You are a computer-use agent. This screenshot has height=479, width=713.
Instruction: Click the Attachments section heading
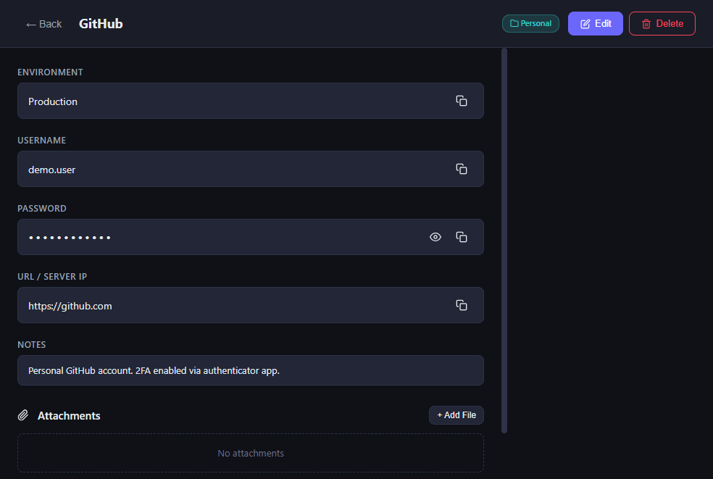tap(69, 416)
